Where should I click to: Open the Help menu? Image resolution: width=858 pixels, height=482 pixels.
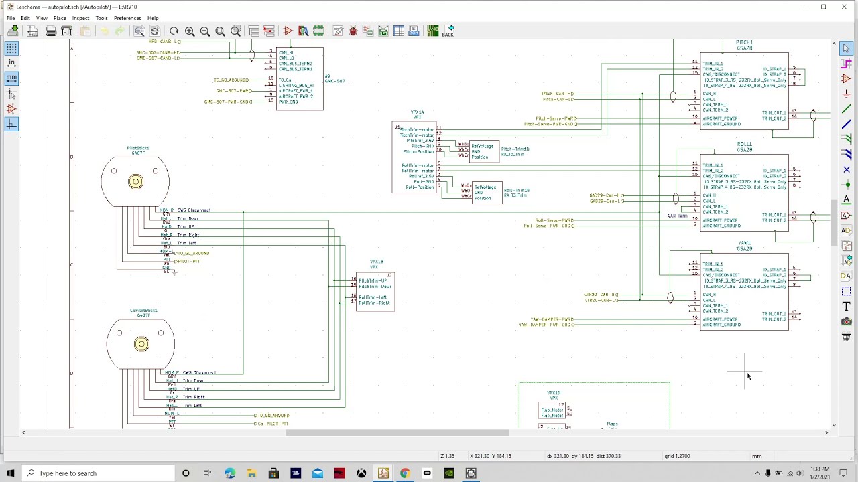click(153, 18)
